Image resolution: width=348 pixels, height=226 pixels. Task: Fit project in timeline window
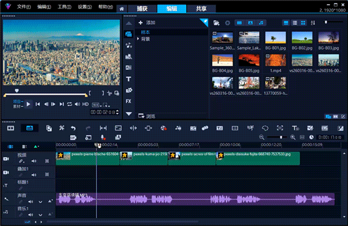pos(302,138)
